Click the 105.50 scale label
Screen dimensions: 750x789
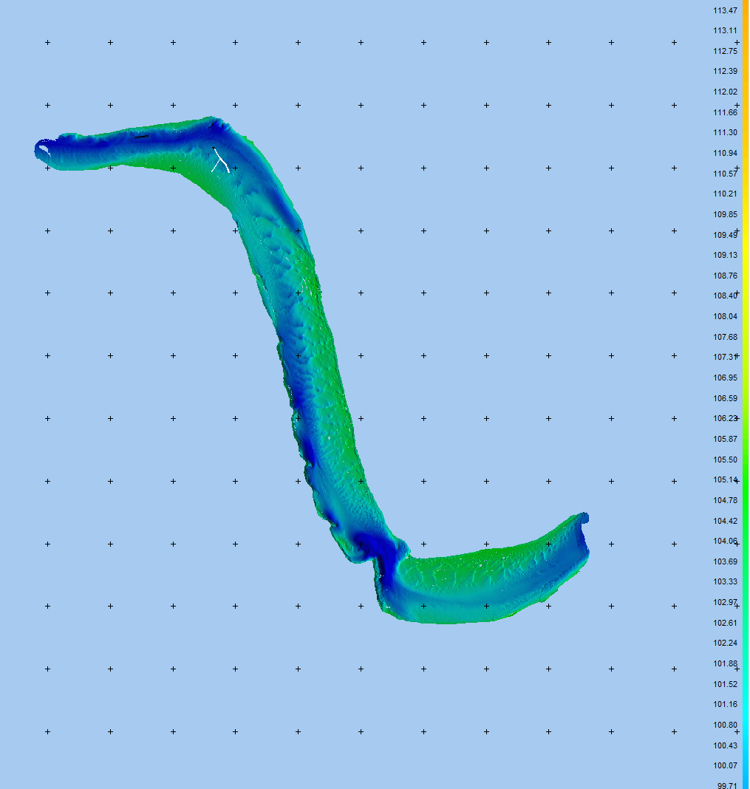(x=725, y=460)
